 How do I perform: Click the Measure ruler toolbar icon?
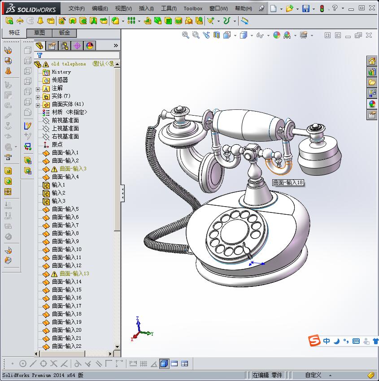click(x=244, y=21)
